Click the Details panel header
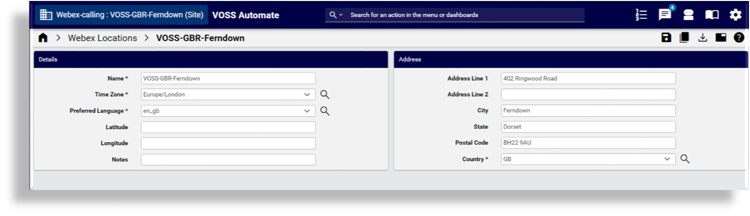 [x=211, y=60]
